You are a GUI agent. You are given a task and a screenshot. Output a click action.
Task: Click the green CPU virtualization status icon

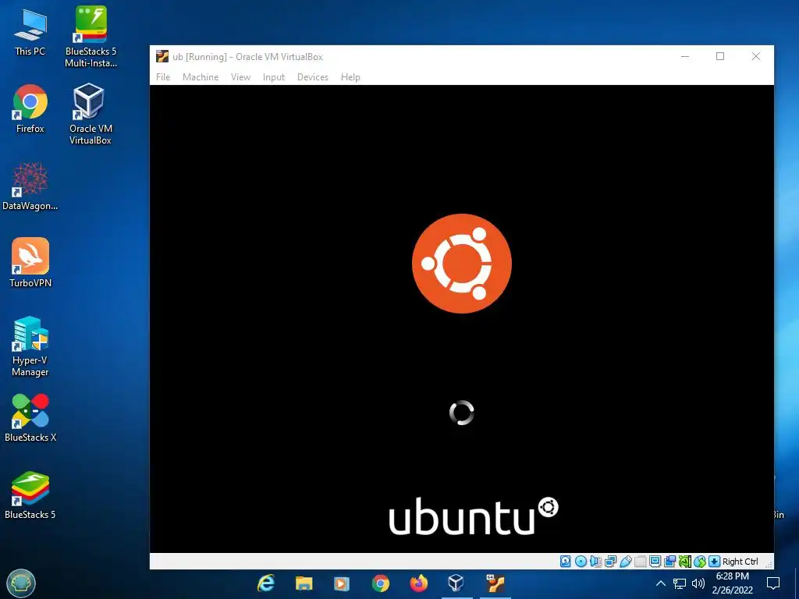pos(685,562)
